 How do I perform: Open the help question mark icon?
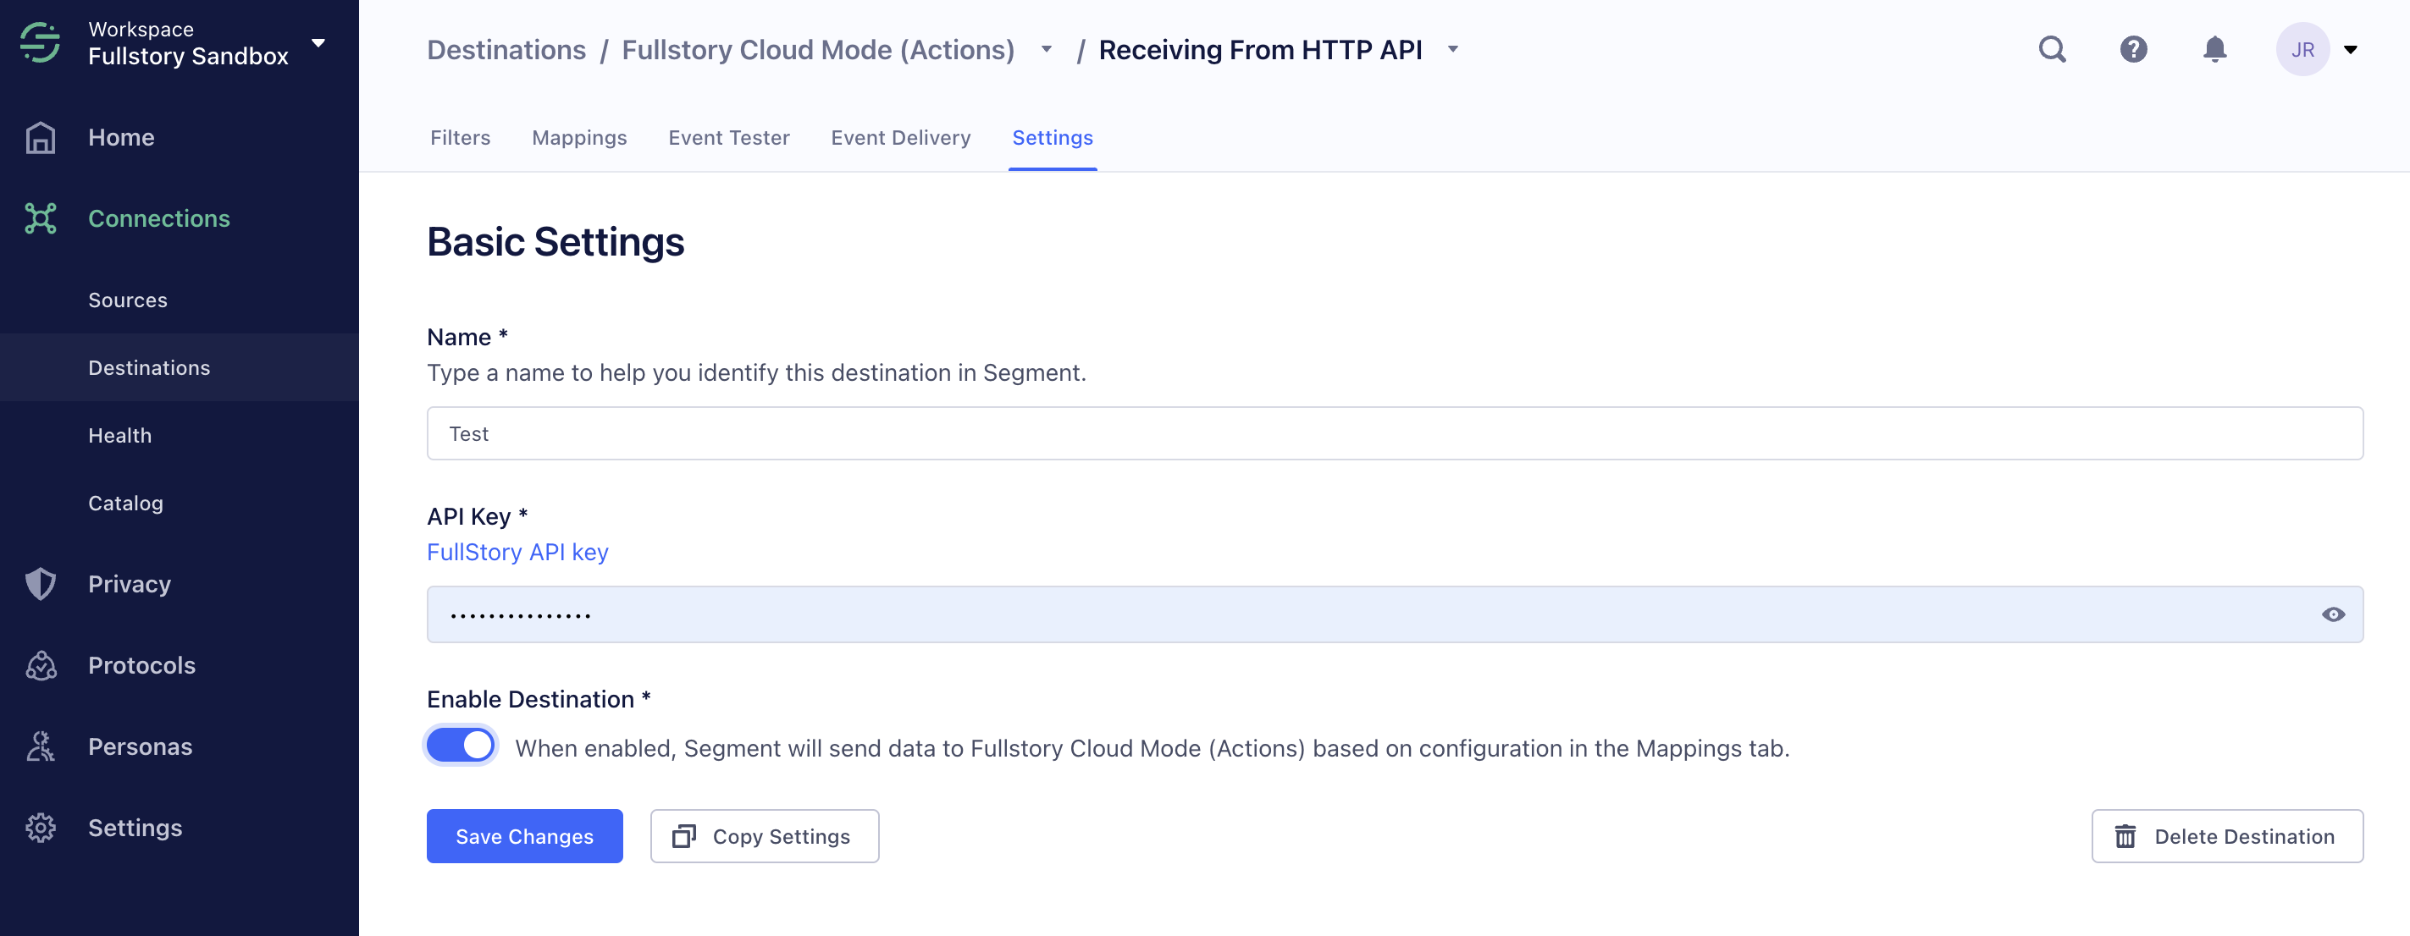tap(2133, 48)
